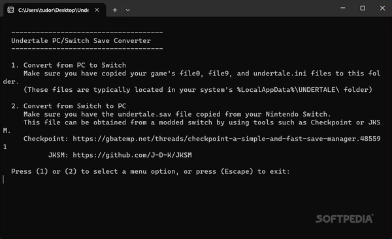Close the terminal window
This screenshot has height=239, width=392.
[382, 8]
